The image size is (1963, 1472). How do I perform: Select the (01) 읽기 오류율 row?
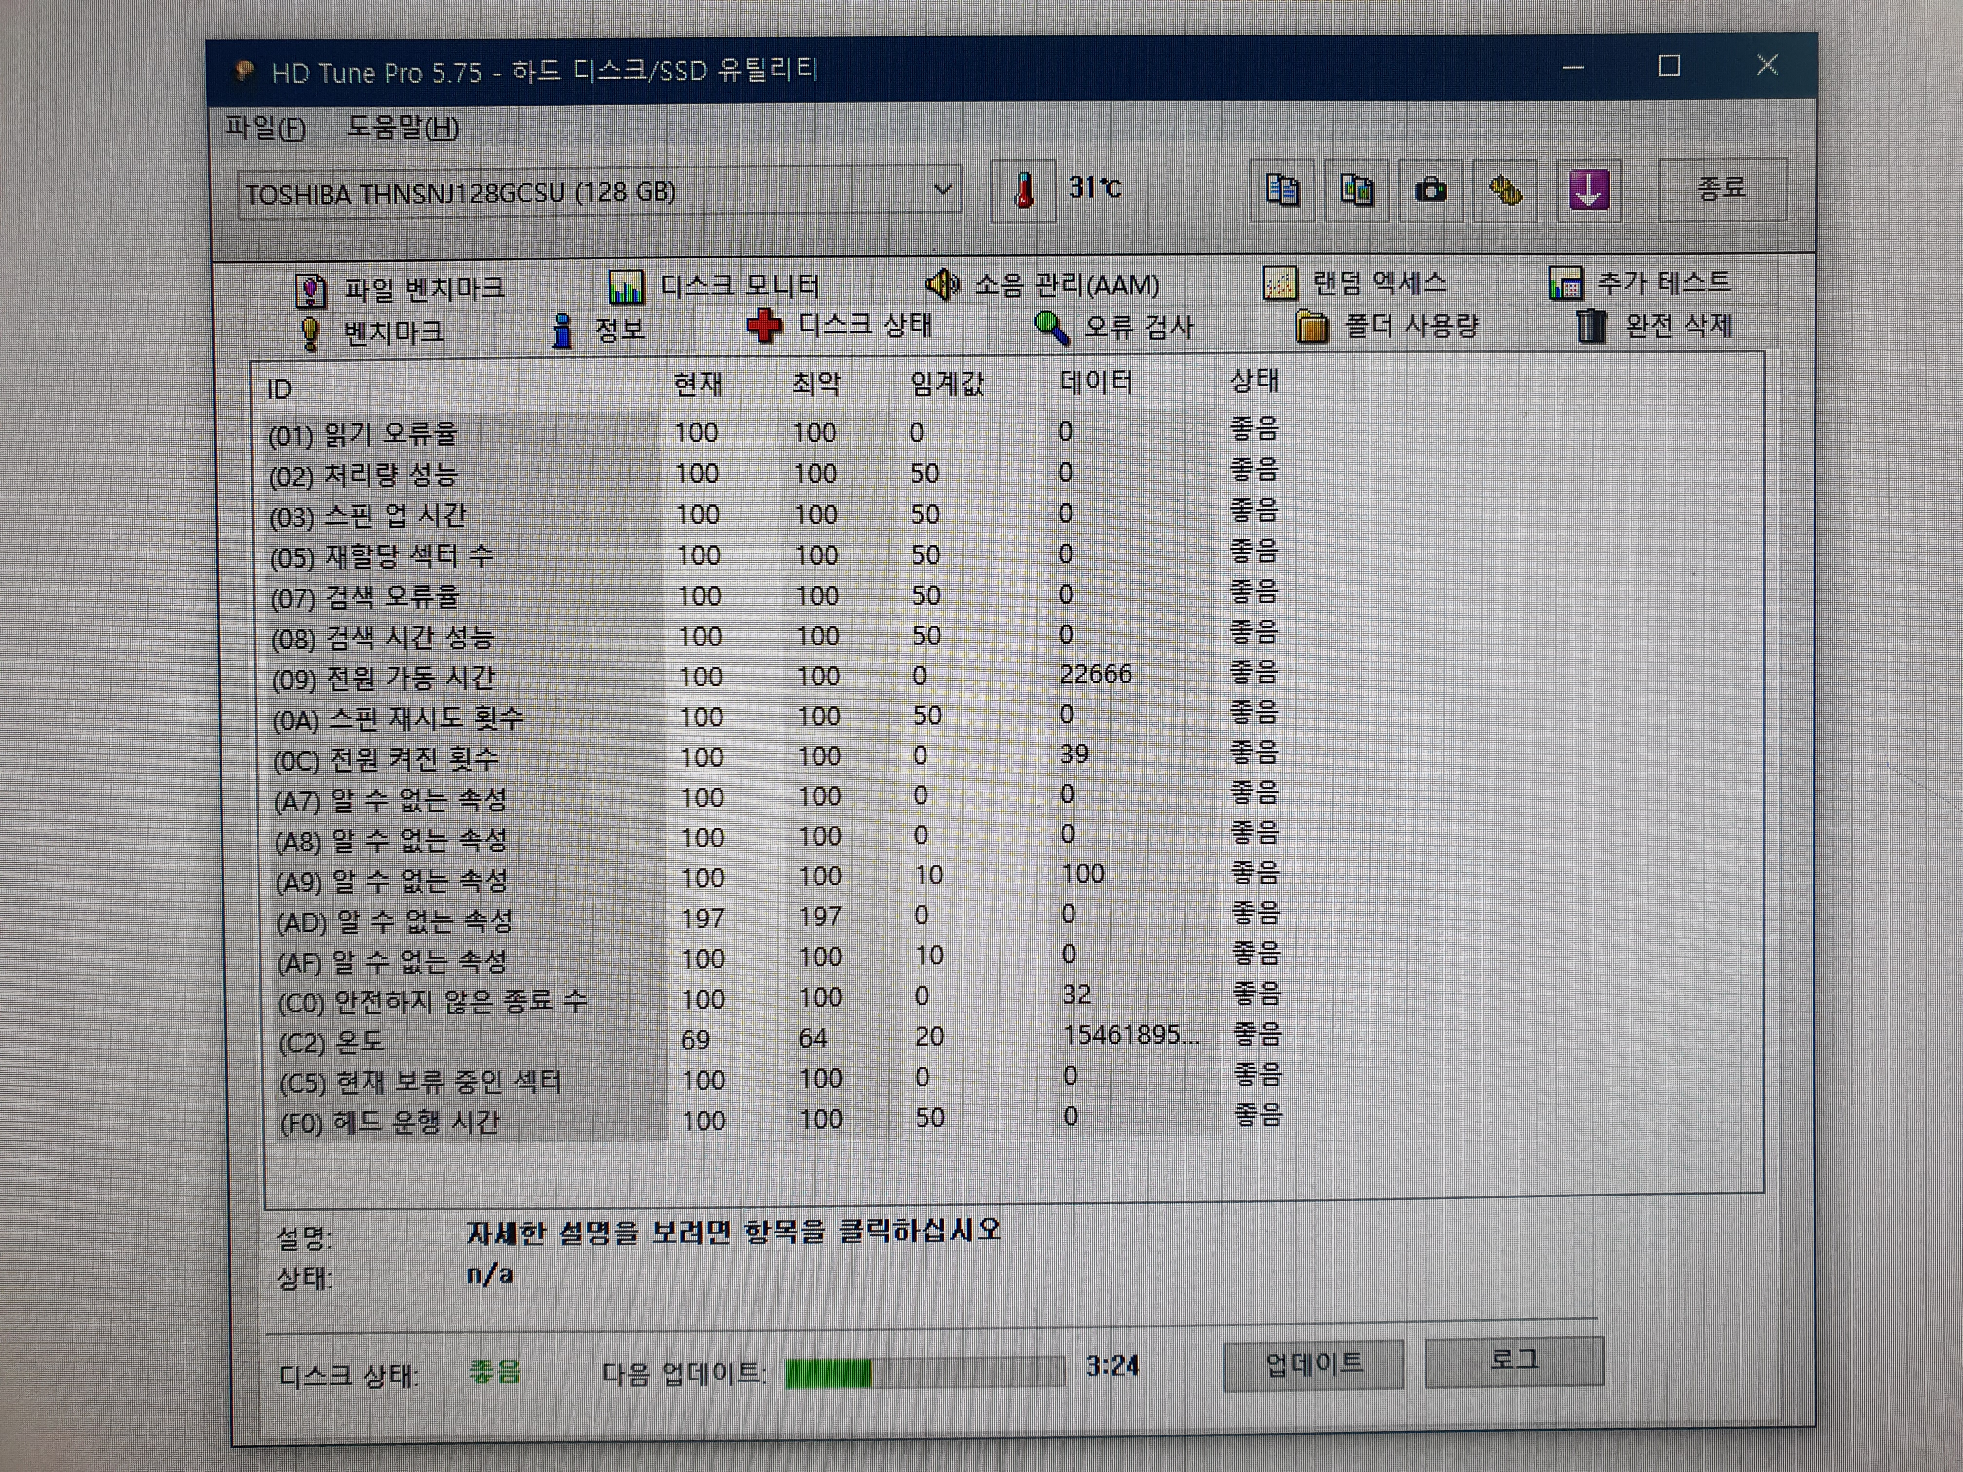[773, 432]
